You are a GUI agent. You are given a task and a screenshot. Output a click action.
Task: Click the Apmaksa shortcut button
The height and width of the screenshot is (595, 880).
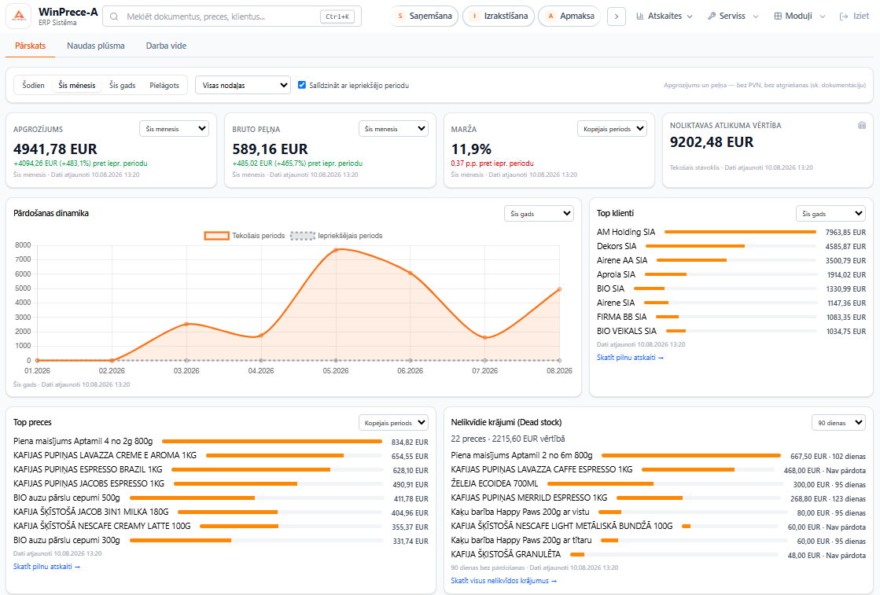[x=569, y=17]
